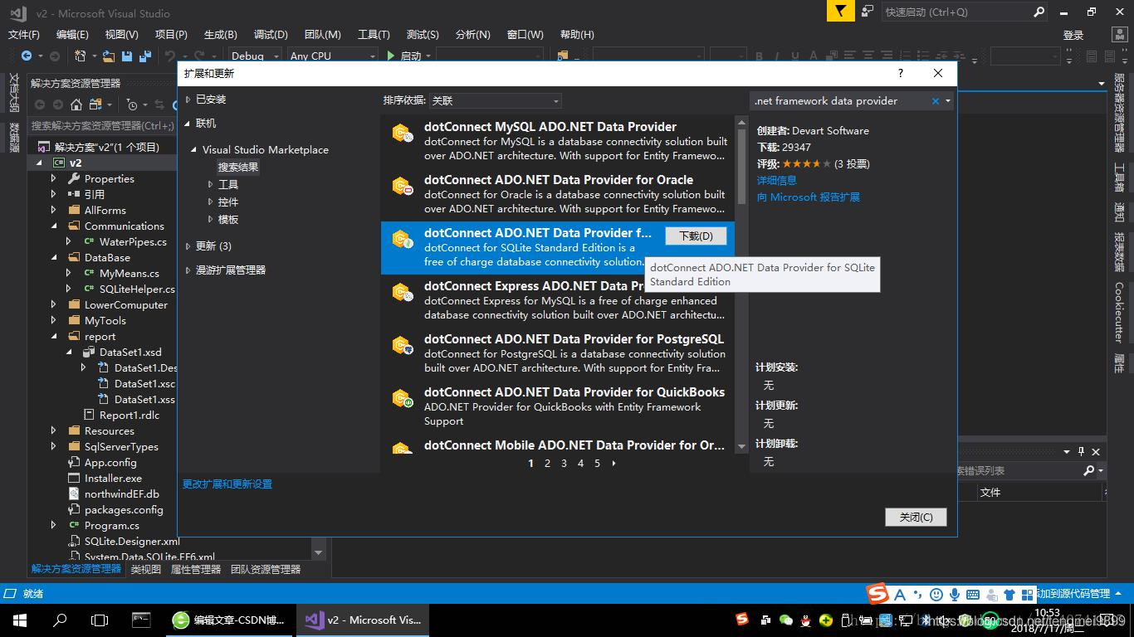Select App.config in Solution Explorer
The image size is (1134, 637).
click(x=110, y=462)
